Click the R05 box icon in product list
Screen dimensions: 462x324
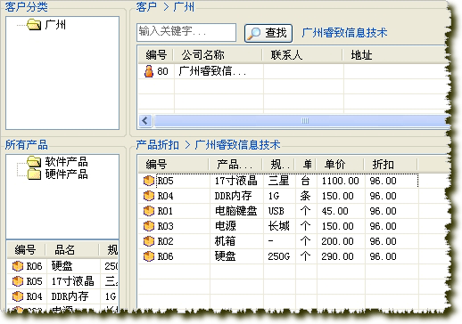pyautogui.click(x=18, y=281)
